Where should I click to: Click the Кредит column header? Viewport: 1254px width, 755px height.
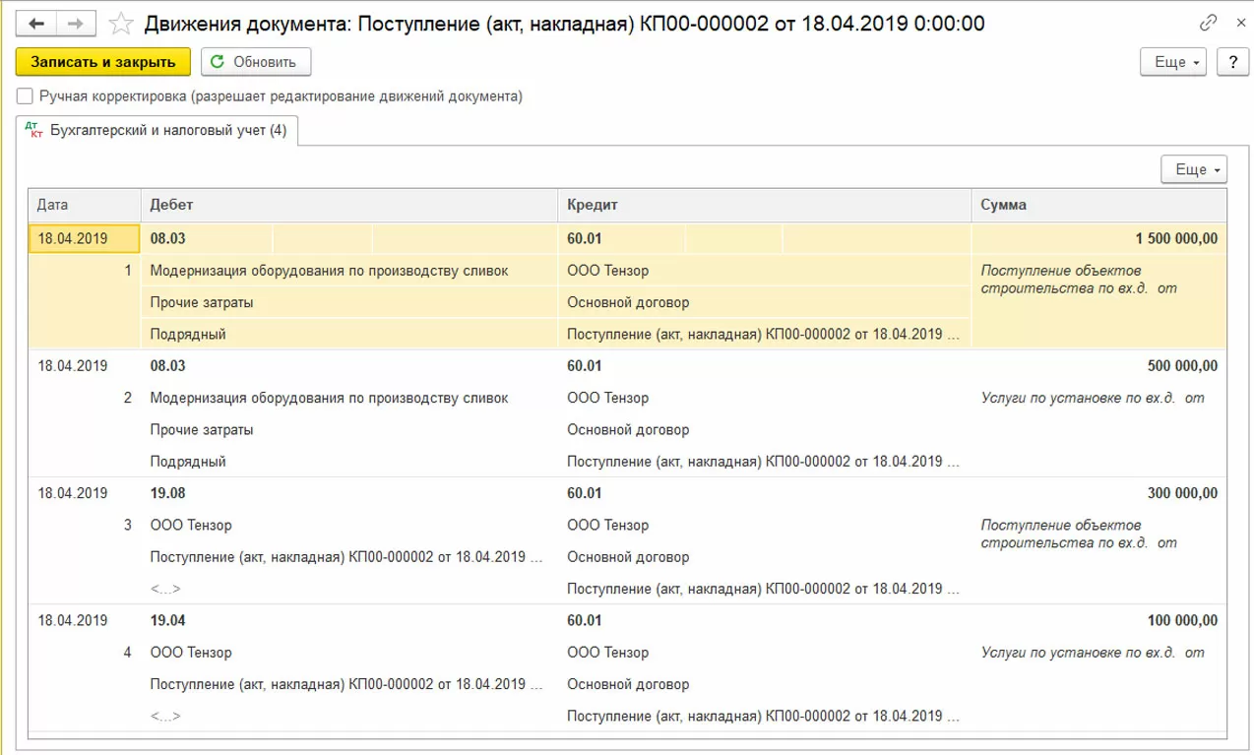[x=764, y=205]
